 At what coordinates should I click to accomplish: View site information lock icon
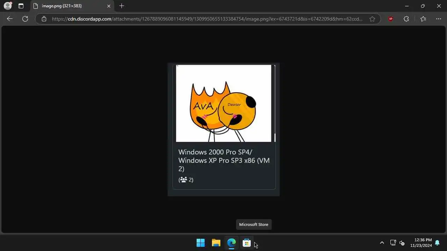tap(44, 19)
